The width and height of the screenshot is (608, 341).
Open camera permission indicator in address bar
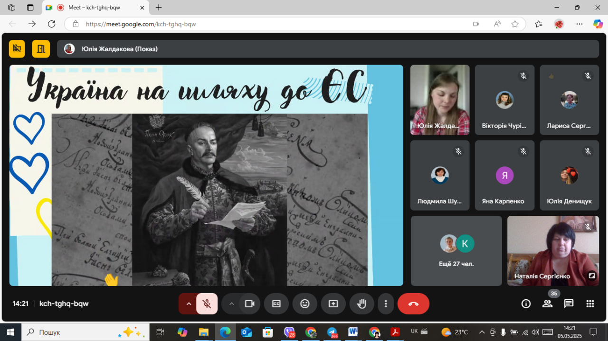tap(476, 24)
